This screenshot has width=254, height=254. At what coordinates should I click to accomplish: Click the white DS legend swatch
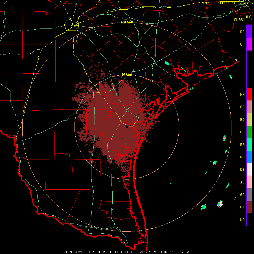coord(249,169)
